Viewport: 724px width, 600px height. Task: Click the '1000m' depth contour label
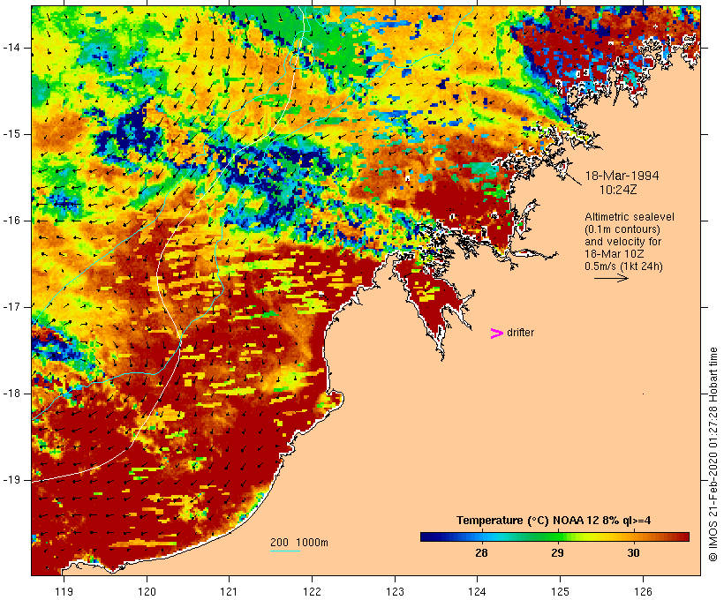point(313,543)
